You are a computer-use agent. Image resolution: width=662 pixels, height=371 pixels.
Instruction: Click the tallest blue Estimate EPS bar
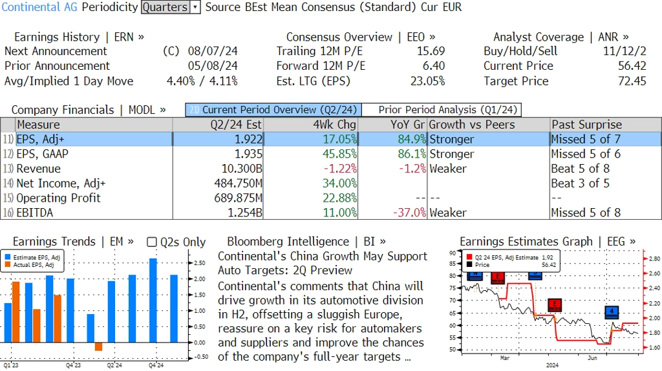153,301
